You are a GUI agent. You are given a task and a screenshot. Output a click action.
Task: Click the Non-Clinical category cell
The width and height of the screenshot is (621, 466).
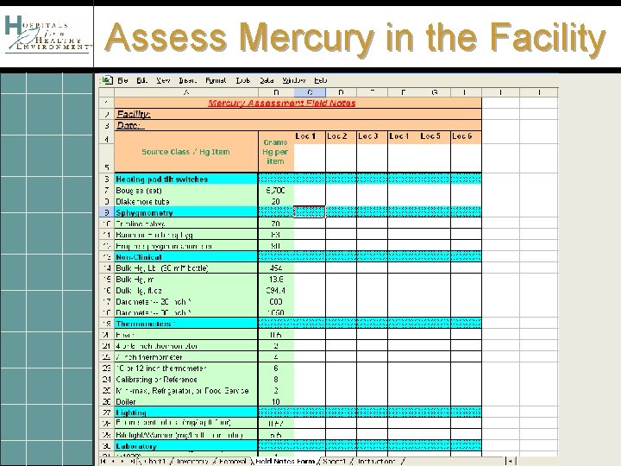tap(186, 257)
